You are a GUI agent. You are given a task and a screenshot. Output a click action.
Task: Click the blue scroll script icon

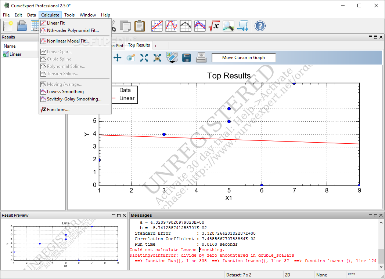(243, 26)
